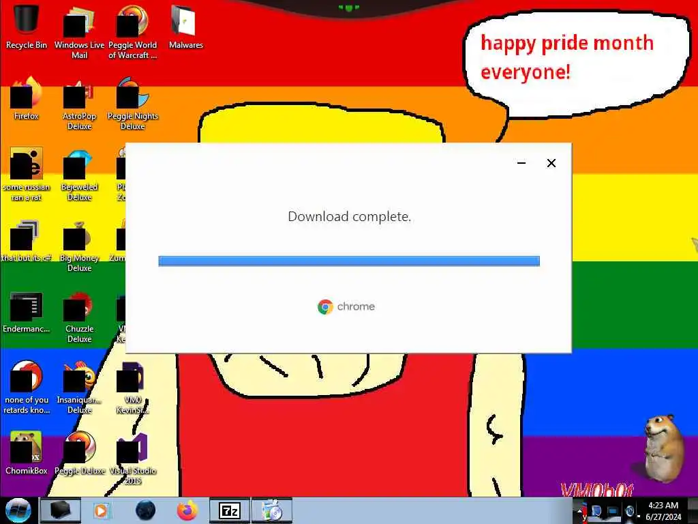Screen dimensions: 698x524
Task: Open AstroPop Deluxe desktop icon
Action: tap(79, 104)
